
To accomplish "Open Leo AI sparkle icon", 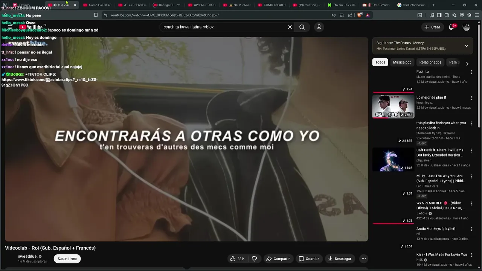I will [454, 15].
